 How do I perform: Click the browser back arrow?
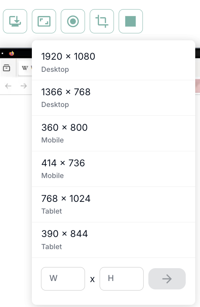point(8,86)
